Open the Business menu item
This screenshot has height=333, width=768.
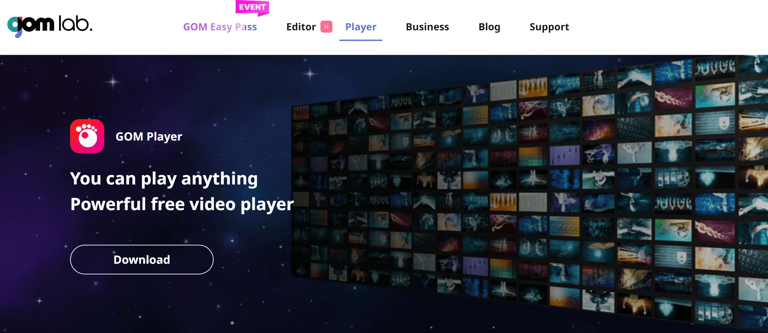pyautogui.click(x=427, y=27)
